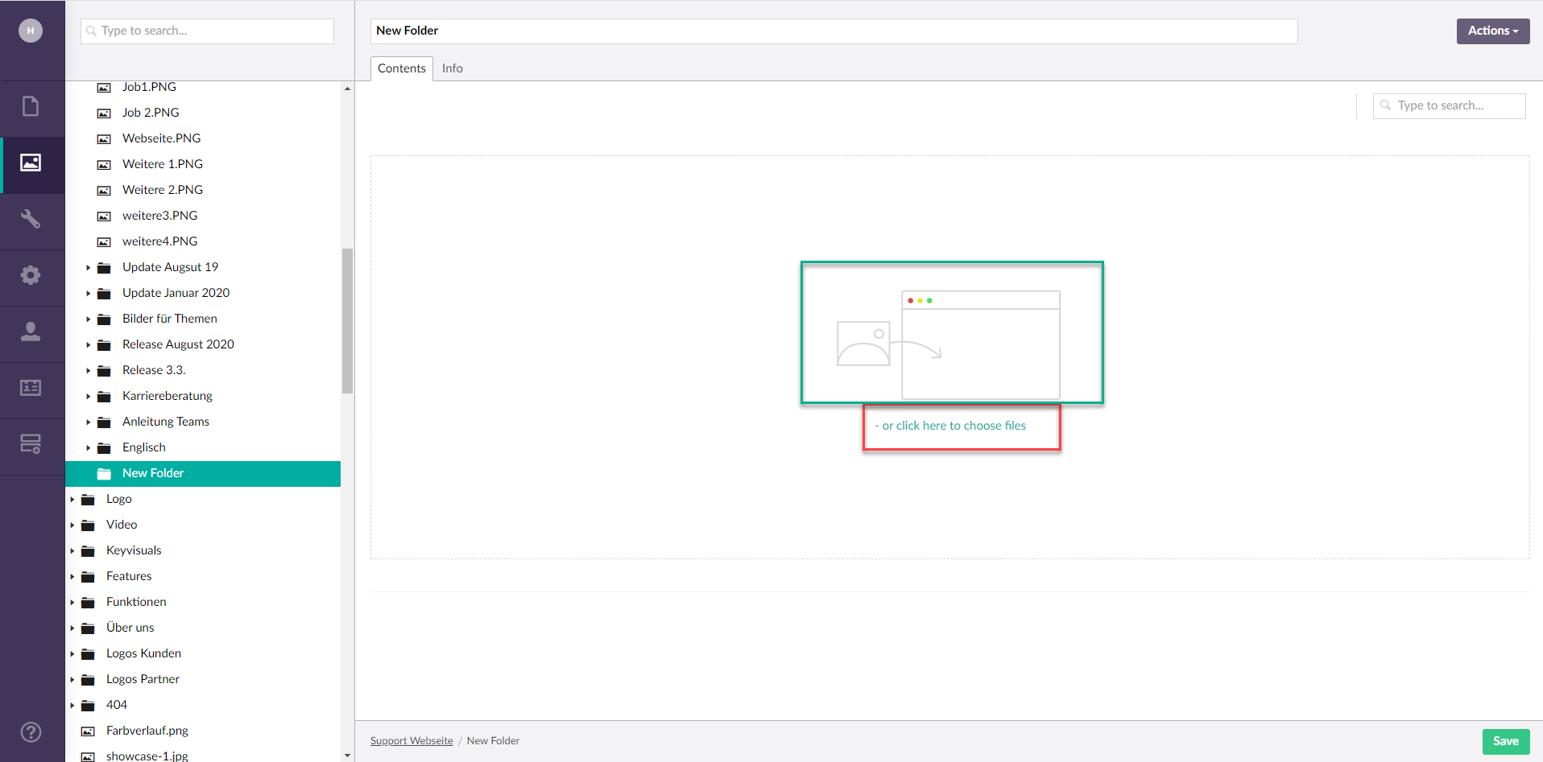Click the upload dropzone illustration

point(949,344)
